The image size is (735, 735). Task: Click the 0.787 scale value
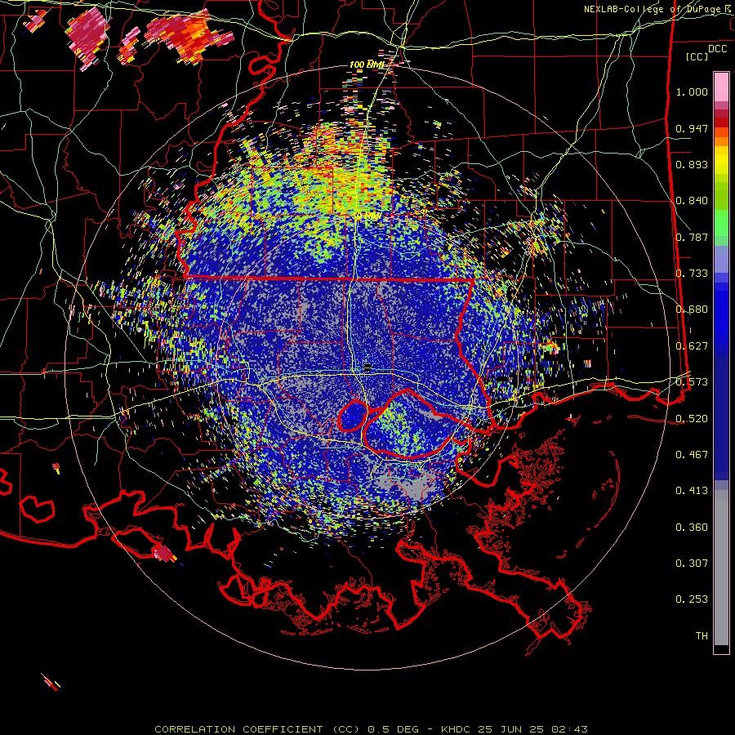tap(692, 237)
